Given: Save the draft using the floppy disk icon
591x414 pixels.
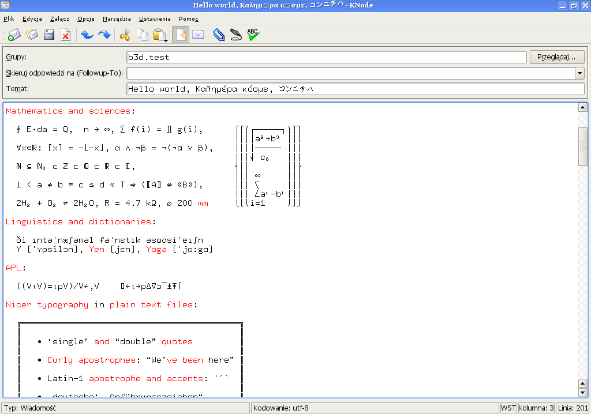Looking at the screenshot, I should click(x=49, y=35).
